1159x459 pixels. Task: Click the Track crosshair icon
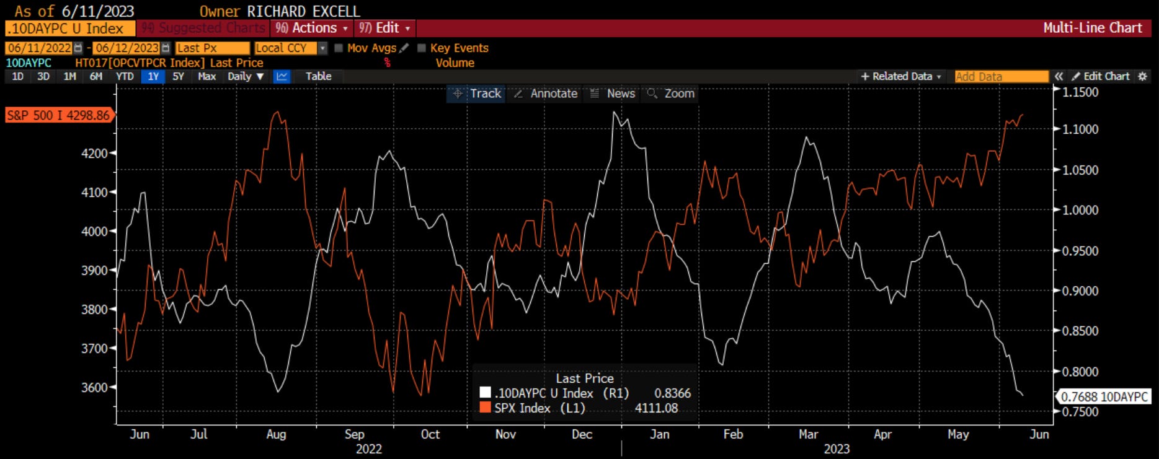click(458, 94)
